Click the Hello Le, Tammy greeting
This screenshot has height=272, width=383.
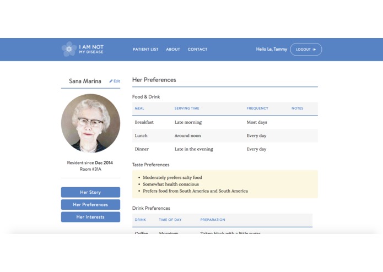271,49
